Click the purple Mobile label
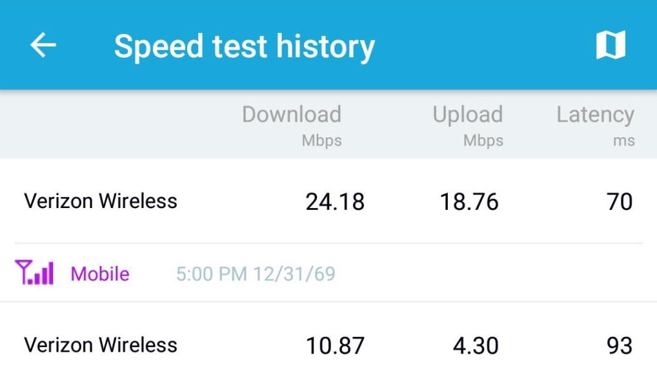 point(100,274)
